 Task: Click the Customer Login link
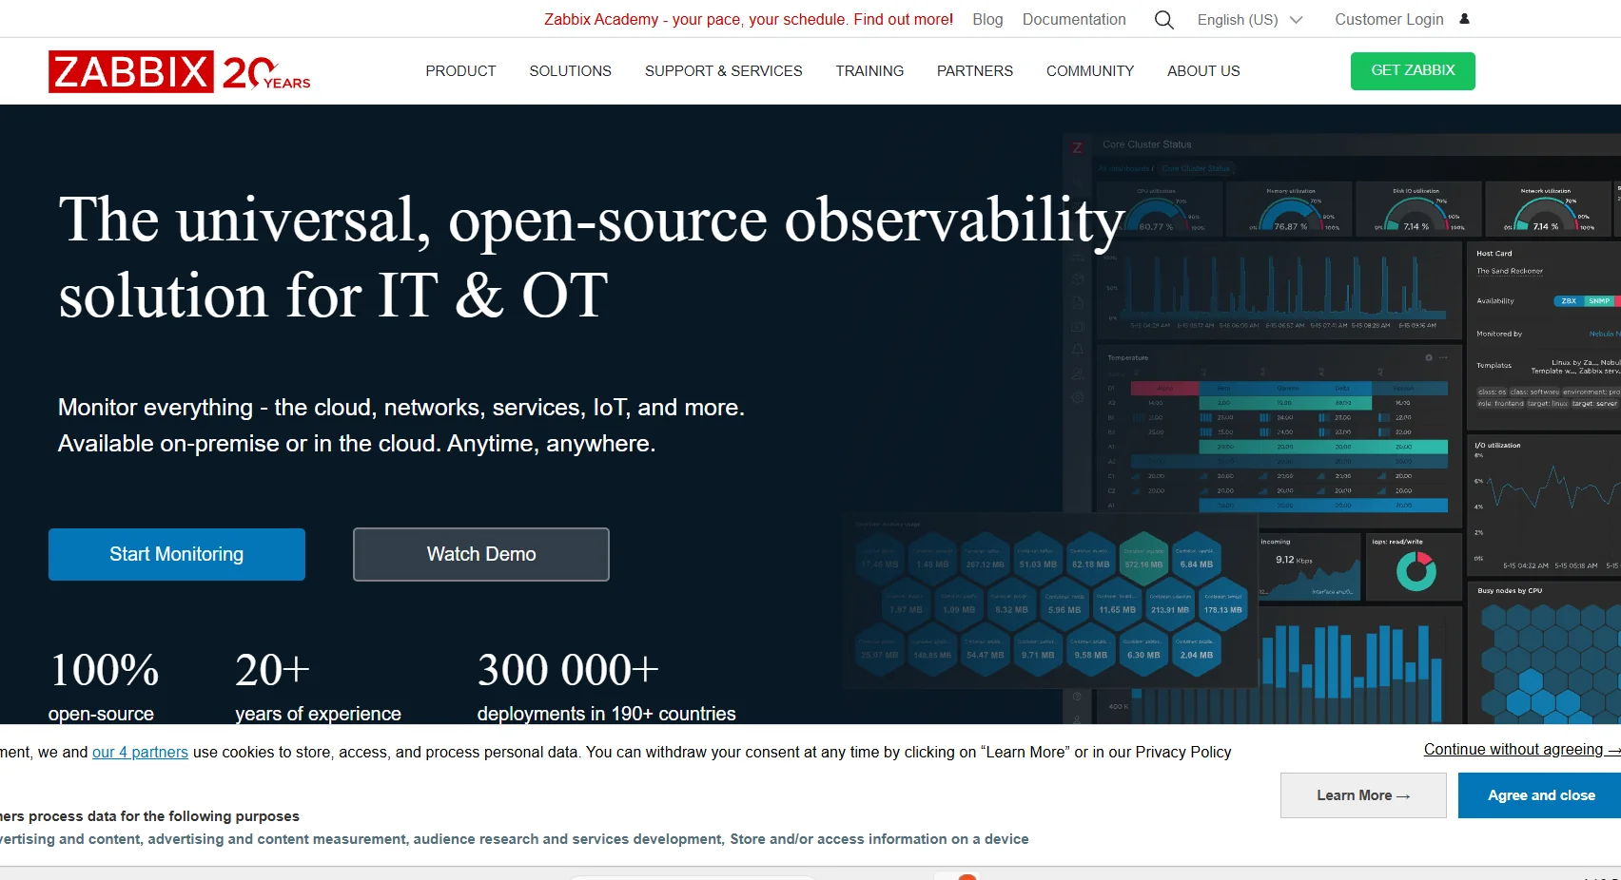(1389, 19)
